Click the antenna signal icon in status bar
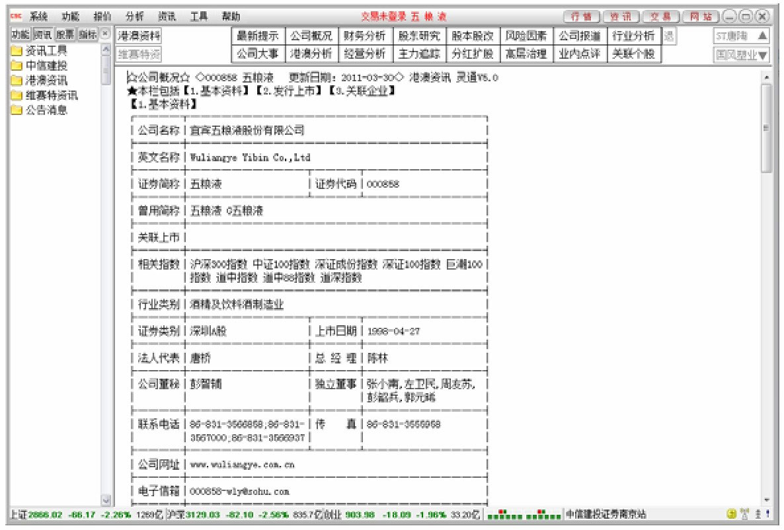This screenshot has width=784, height=530. pos(744,513)
